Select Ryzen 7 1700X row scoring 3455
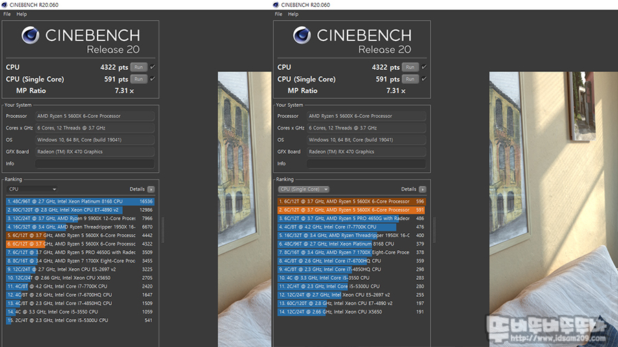Viewport: 618px width, 347px height. pyautogui.click(x=80, y=261)
